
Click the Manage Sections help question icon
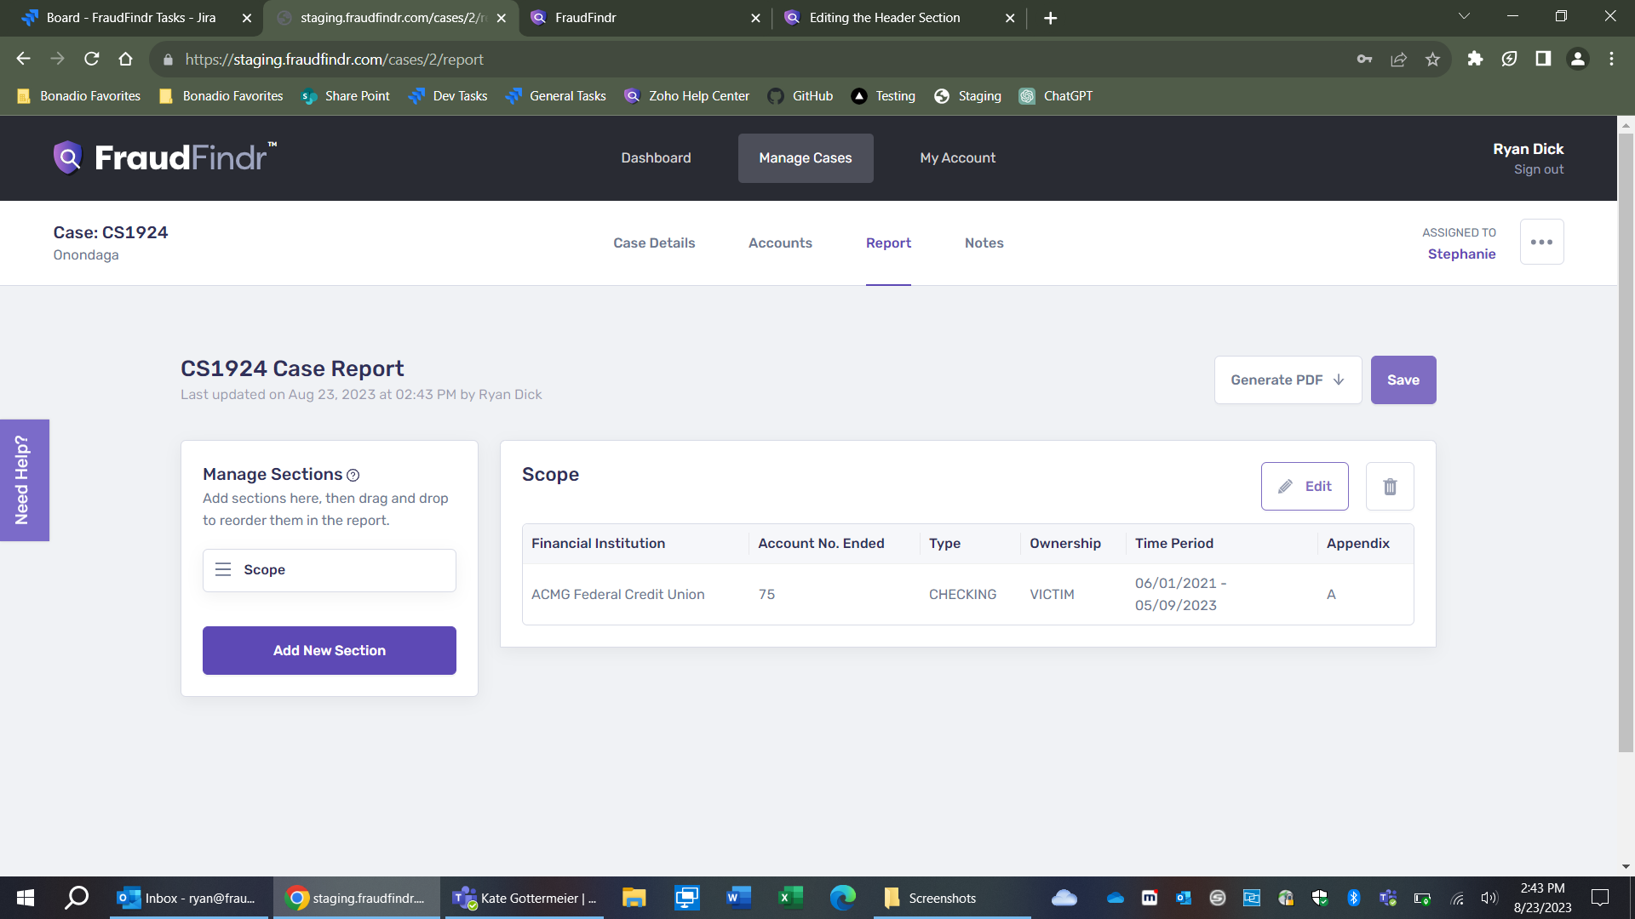[x=353, y=476]
